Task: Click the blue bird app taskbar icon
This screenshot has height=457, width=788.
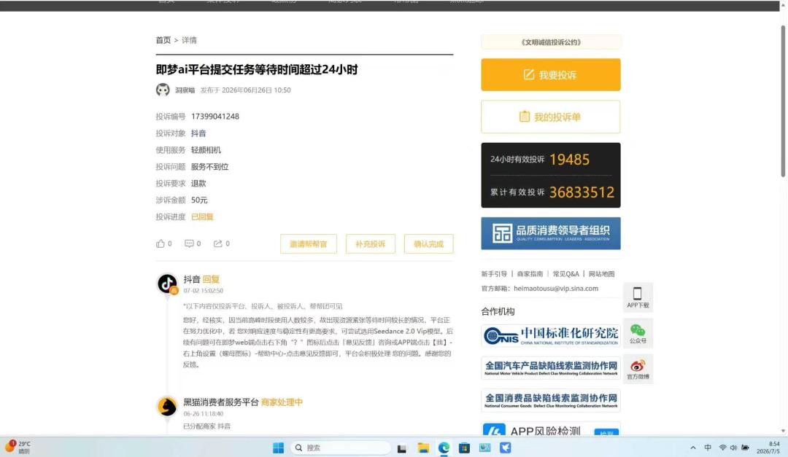Action: click(506, 448)
